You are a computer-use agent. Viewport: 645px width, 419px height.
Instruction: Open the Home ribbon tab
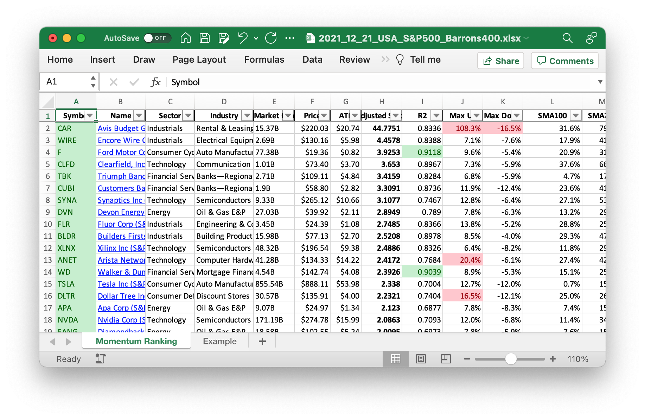coord(60,60)
